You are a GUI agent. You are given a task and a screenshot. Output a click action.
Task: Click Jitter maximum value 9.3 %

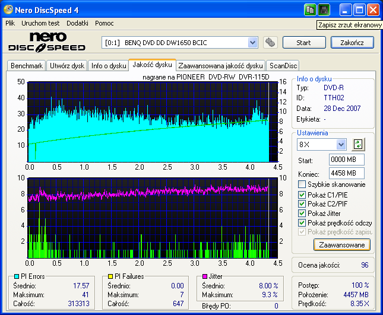270,295
